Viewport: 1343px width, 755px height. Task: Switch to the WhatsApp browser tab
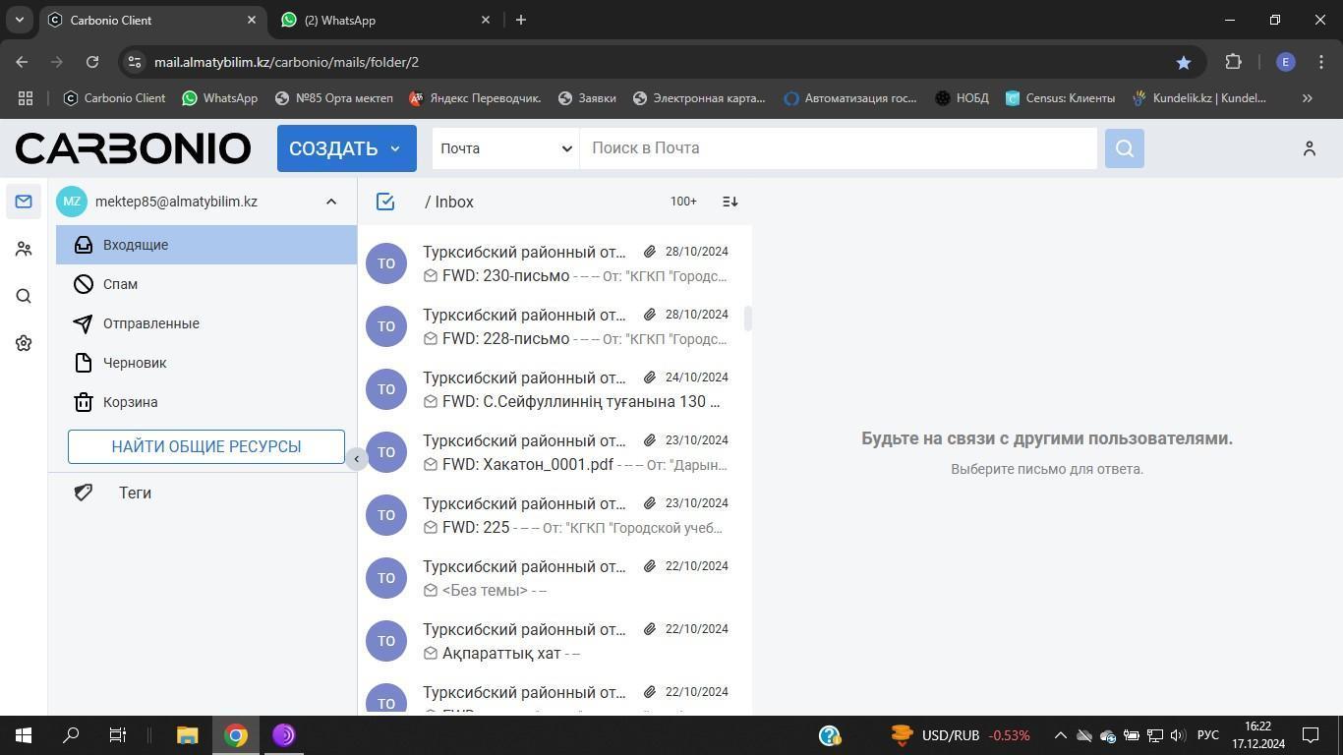pos(383,20)
